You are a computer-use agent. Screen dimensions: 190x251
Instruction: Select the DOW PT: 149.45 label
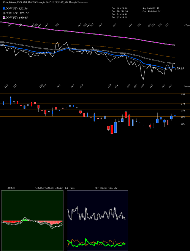16,17
